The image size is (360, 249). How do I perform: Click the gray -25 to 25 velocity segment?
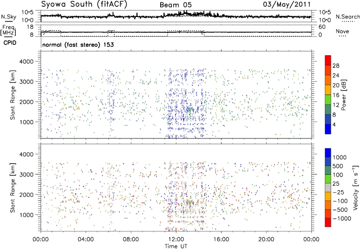[328, 187]
